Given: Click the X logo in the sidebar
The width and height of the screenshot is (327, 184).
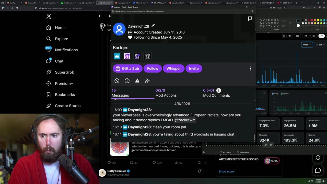Looking at the screenshot, I should (49, 17).
